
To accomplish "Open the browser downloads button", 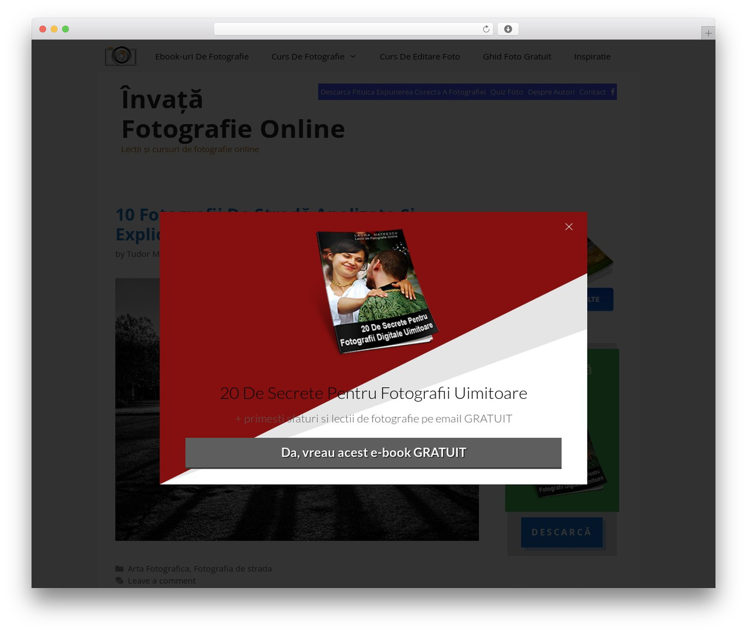I will pos(508,29).
